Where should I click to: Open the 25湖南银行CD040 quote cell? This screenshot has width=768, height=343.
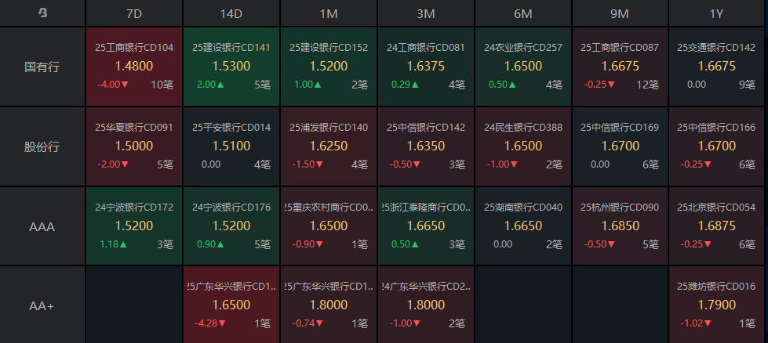(522, 226)
